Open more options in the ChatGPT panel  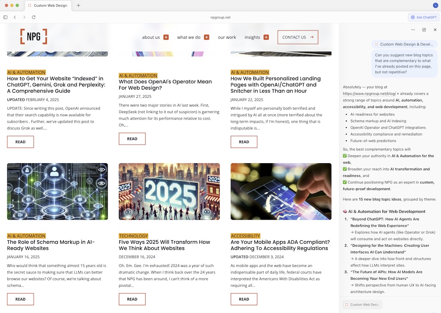(x=413, y=30)
